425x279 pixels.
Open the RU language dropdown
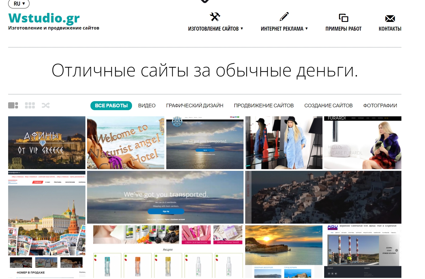coord(19,4)
